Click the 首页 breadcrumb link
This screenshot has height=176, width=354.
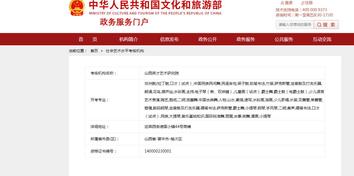(94, 51)
